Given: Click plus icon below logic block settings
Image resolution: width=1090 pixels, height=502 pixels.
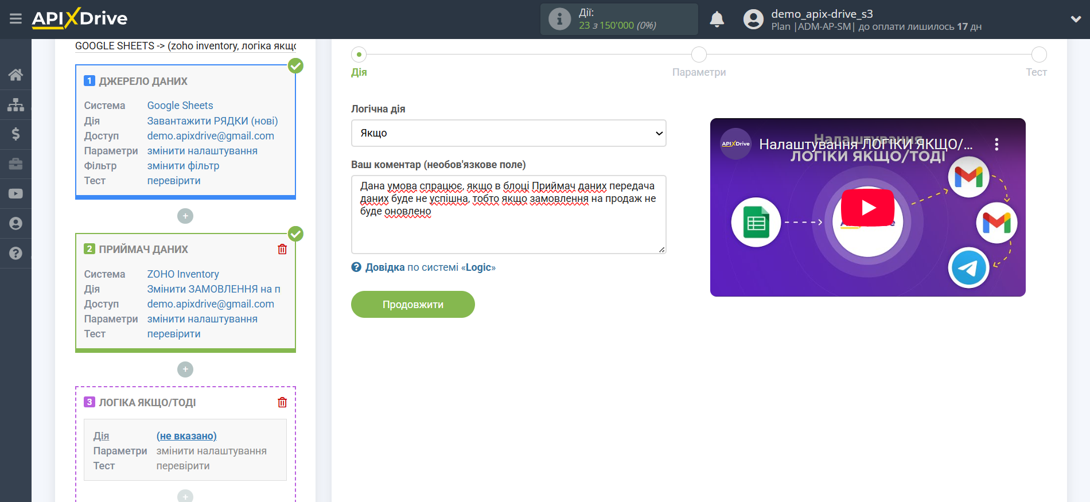Looking at the screenshot, I should pyautogui.click(x=185, y=496).
